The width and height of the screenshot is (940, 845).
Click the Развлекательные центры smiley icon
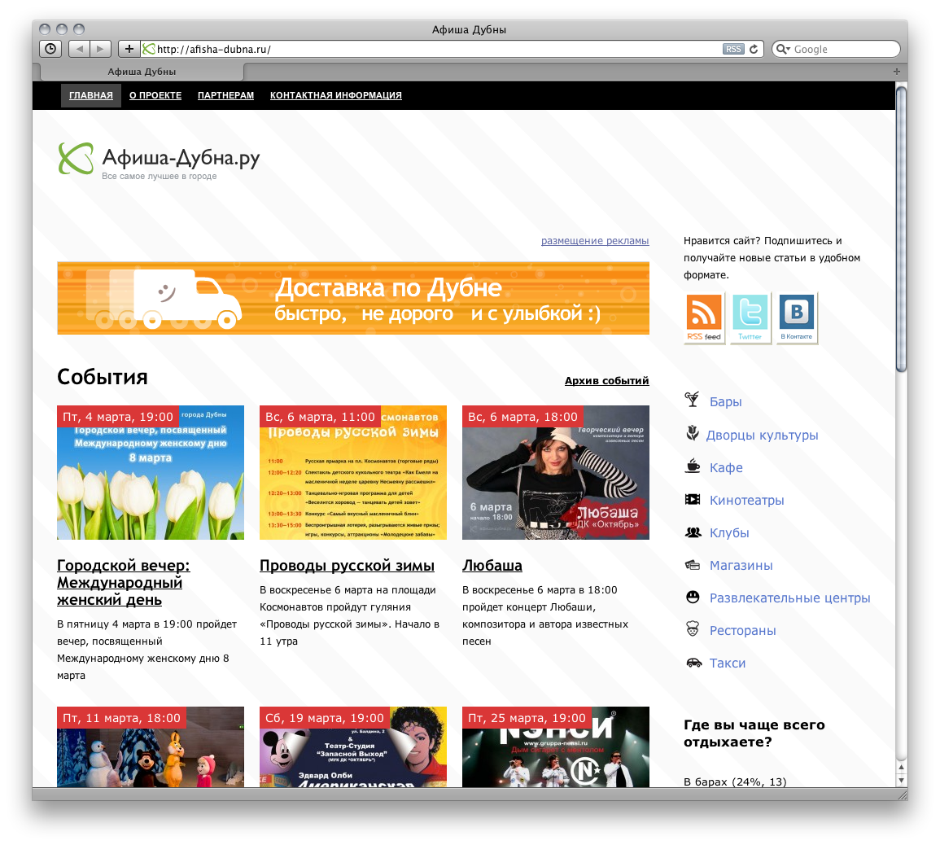coord(693,597)
